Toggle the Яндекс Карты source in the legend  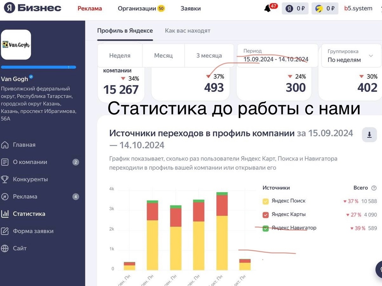[x=265, y=214]
